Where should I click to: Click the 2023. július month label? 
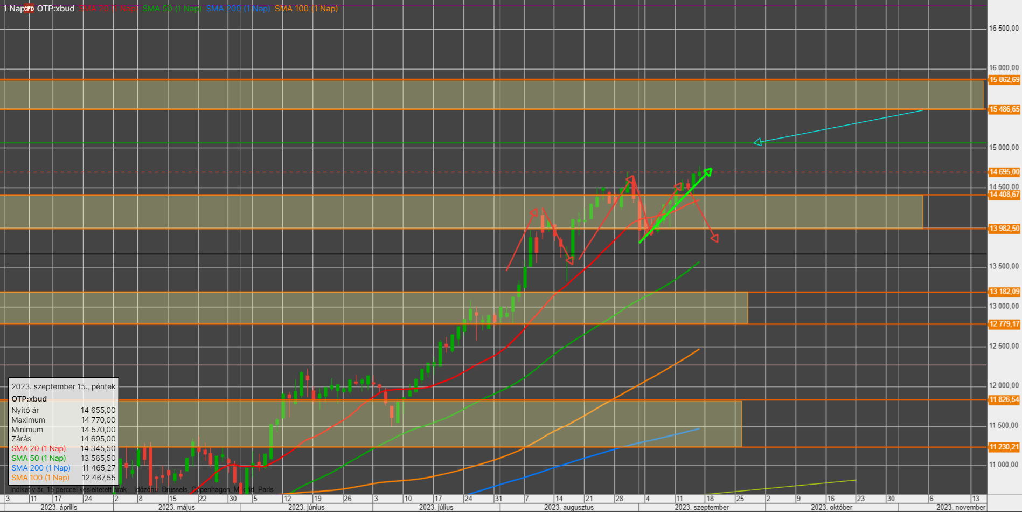click(436, 507)
